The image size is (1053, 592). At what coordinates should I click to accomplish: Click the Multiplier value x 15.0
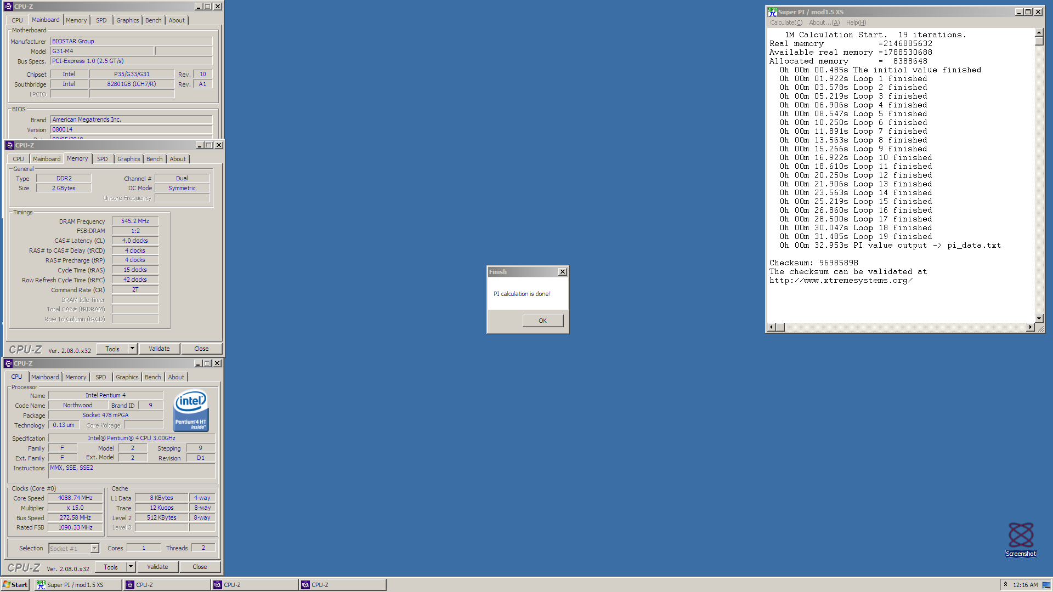(x=75, y=508)
